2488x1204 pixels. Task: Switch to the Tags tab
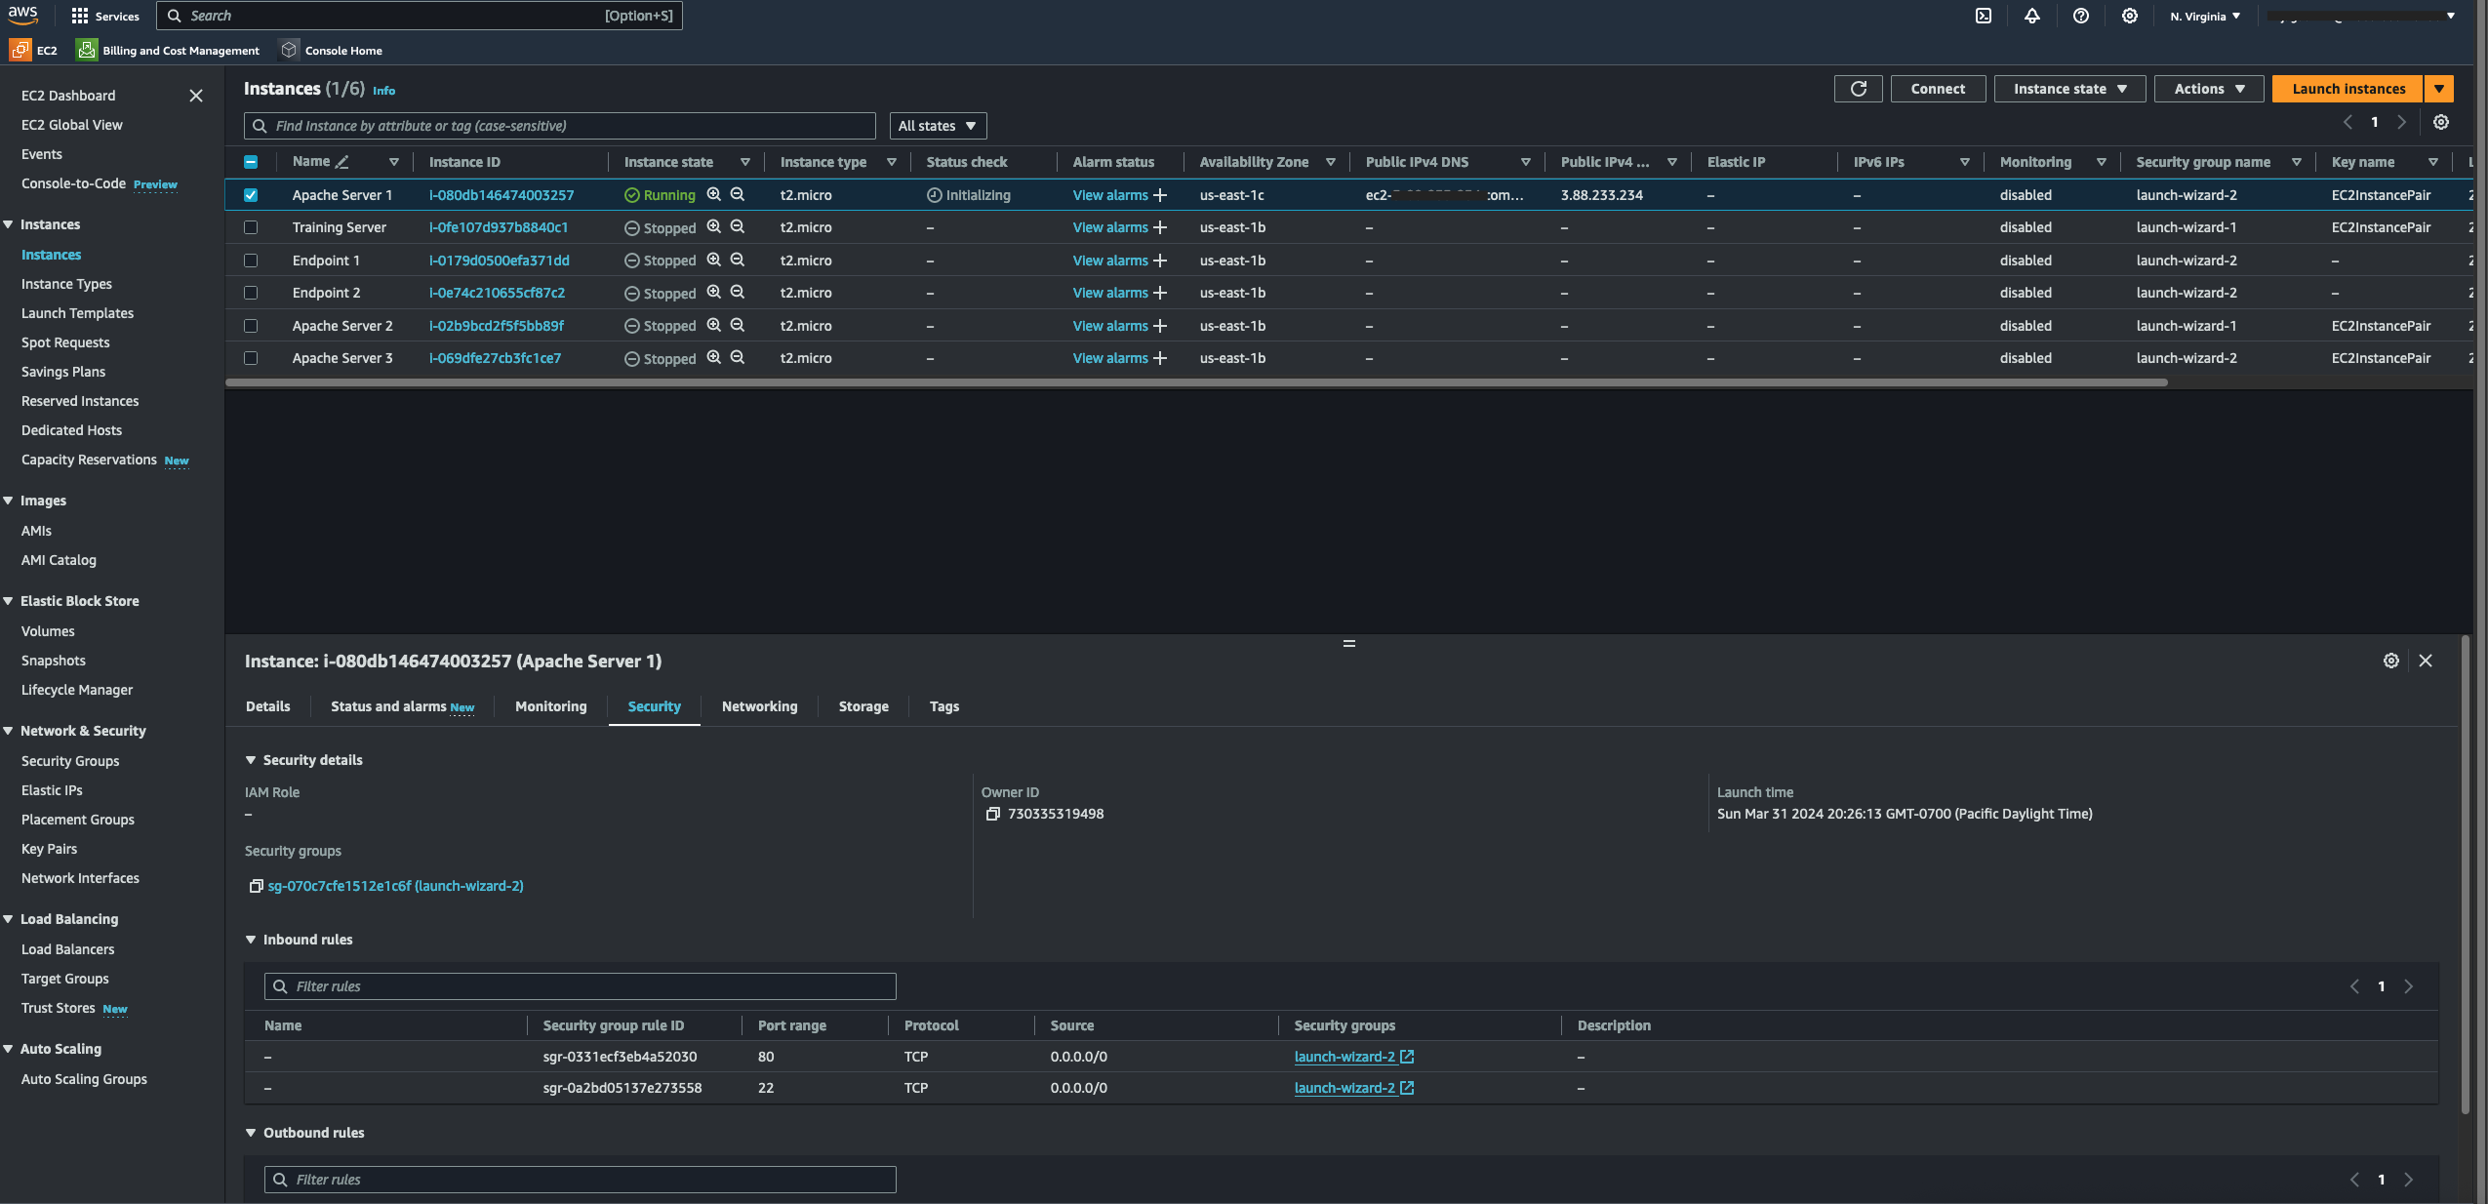pyautogui.click(x=943, y=706)
